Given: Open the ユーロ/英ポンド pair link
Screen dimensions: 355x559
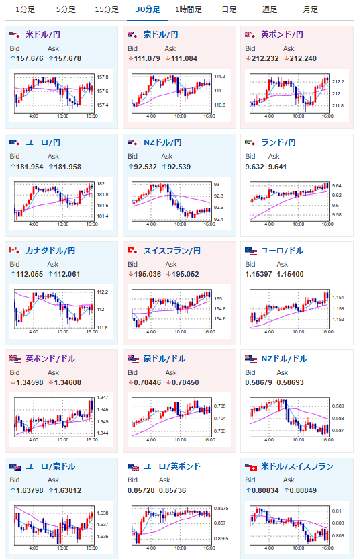Looking at the screenshot, I should coord(172,466).
